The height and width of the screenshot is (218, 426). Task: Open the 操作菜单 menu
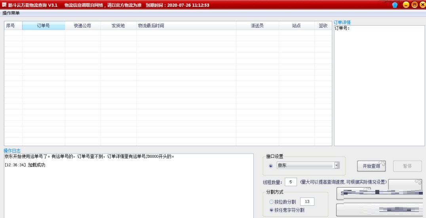pyautogui.click(x=11, y=13)
